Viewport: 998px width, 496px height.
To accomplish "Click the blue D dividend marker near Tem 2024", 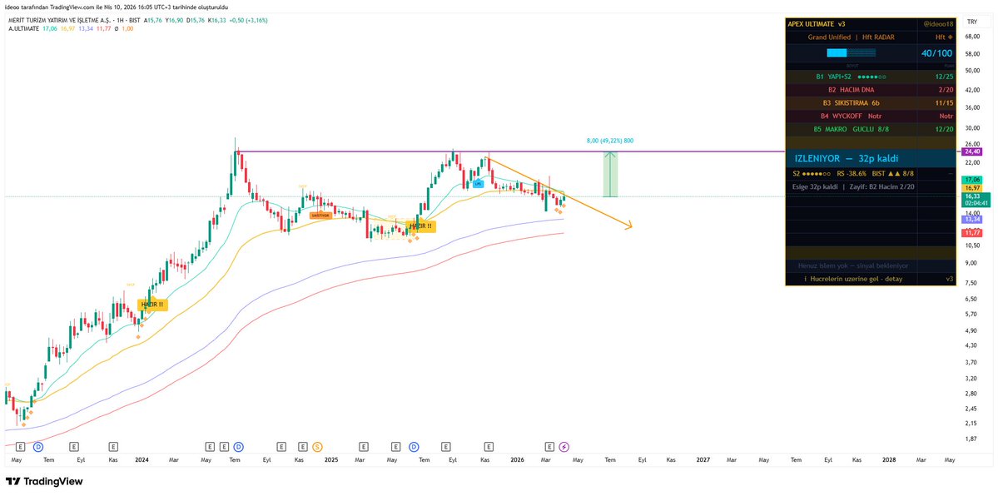I will (239, 446).
